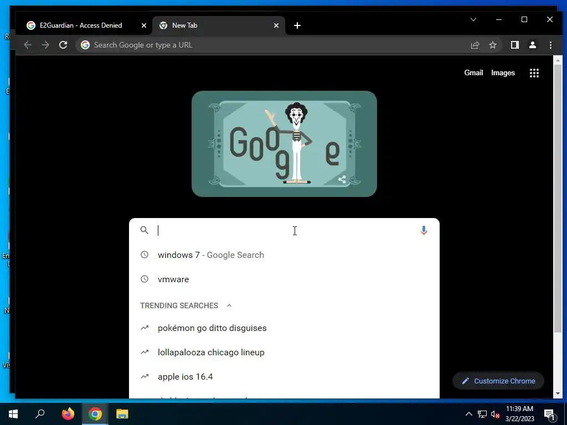Viewport: 567px width, 425px height.
Task: Select trending 'pokémon go ditto disguises'
Action: [x=284, y=328]
